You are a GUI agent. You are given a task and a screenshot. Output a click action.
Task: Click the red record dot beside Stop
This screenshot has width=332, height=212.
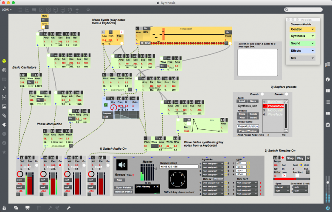(282, 158)
